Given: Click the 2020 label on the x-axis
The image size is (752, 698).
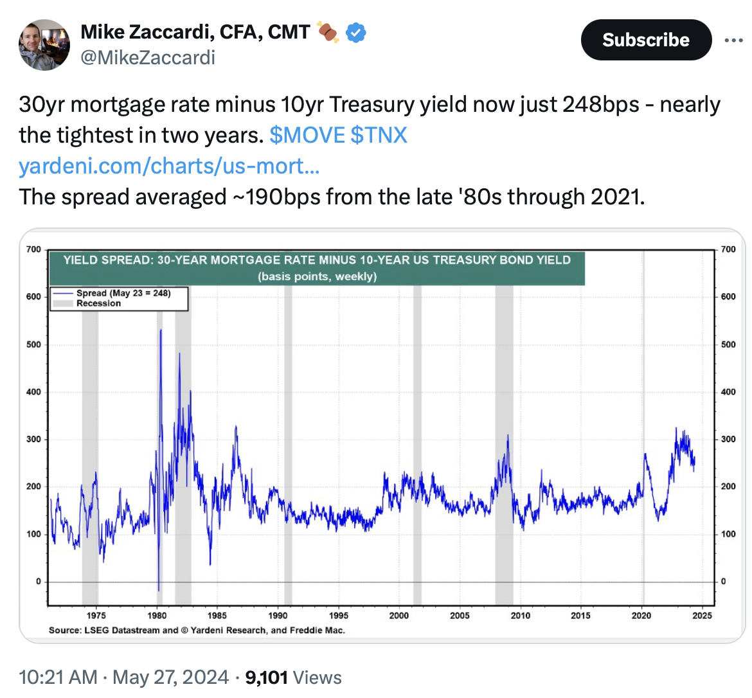Looking at the screenshot, I should click(641, 616).
